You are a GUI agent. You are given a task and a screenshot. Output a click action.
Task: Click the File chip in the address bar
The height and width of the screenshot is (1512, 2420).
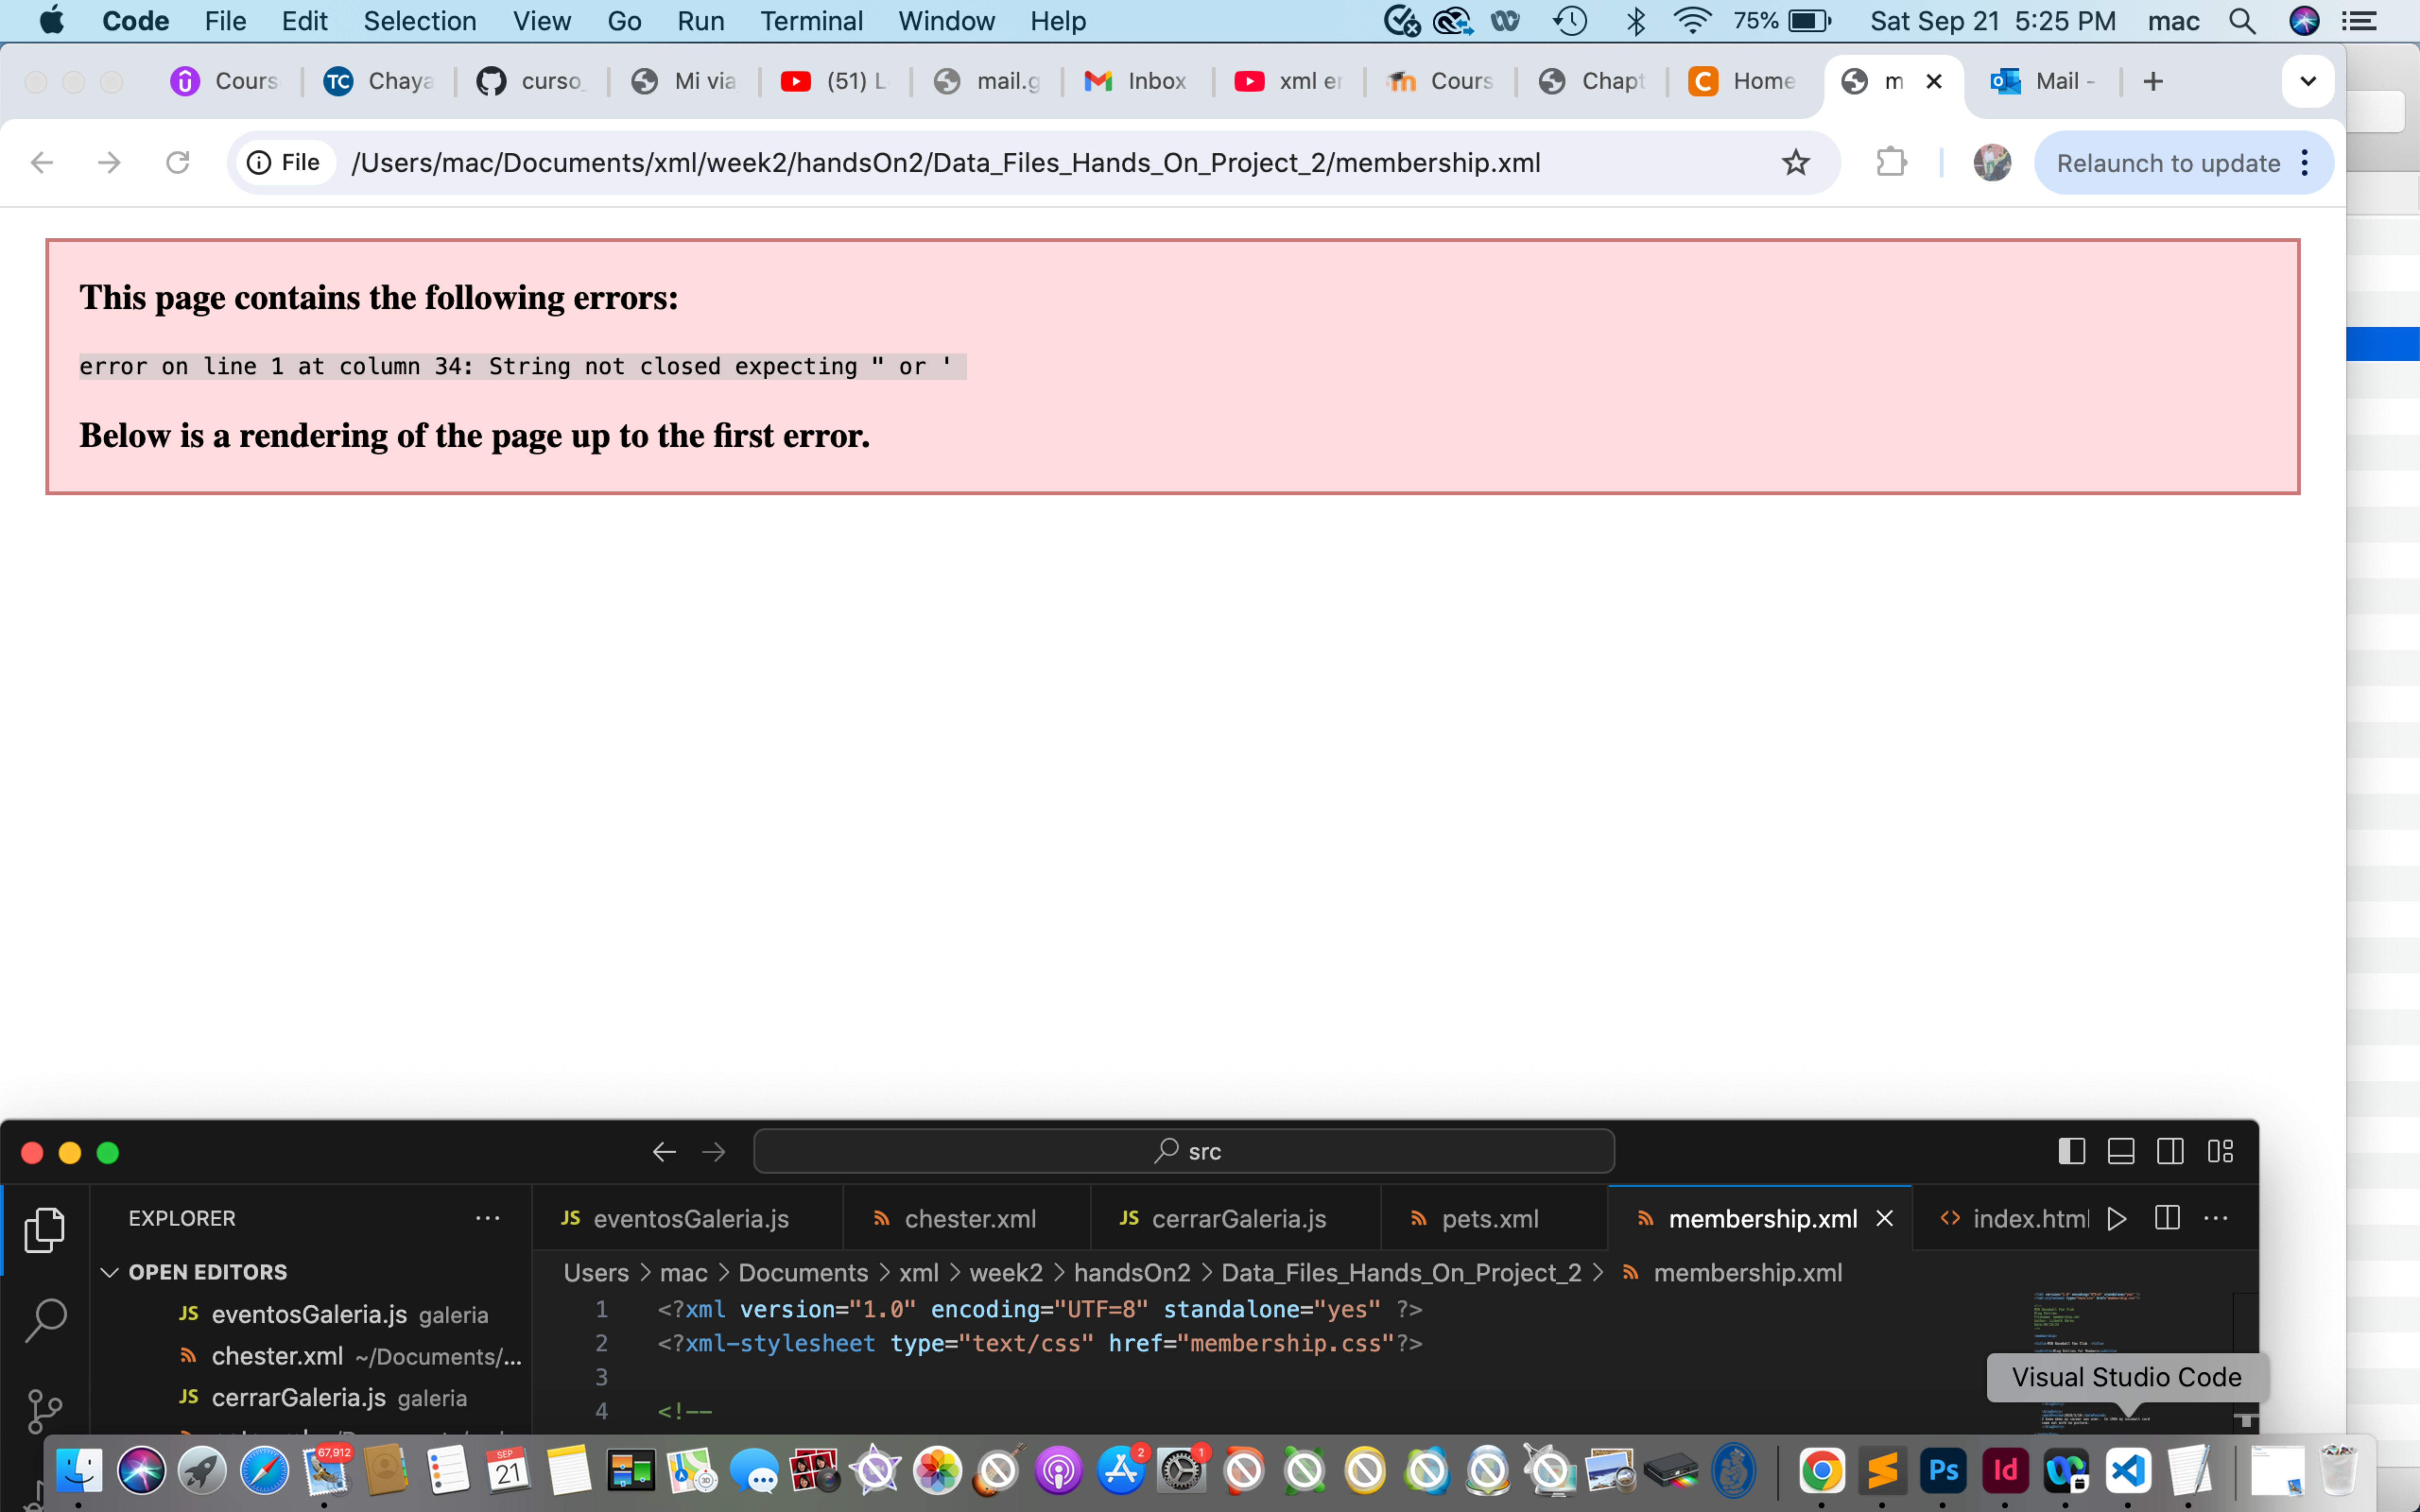[x=285, y=162]
